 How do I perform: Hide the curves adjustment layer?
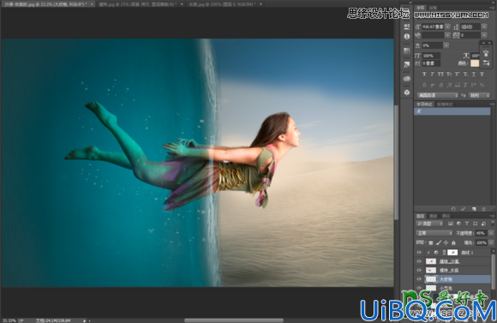419,253
